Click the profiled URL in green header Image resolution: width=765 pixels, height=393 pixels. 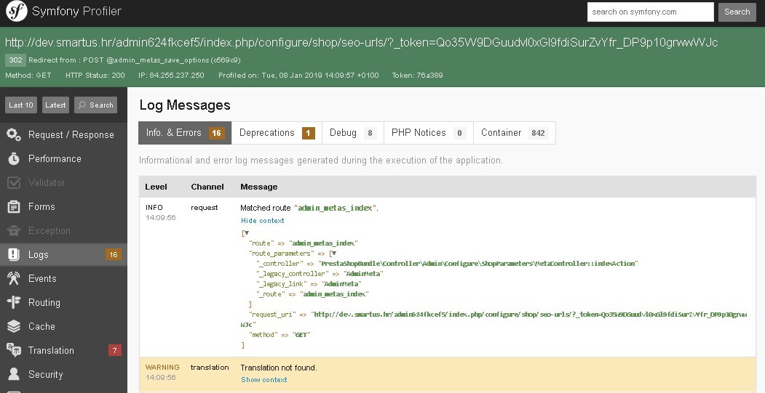click(x=362, y=42)
